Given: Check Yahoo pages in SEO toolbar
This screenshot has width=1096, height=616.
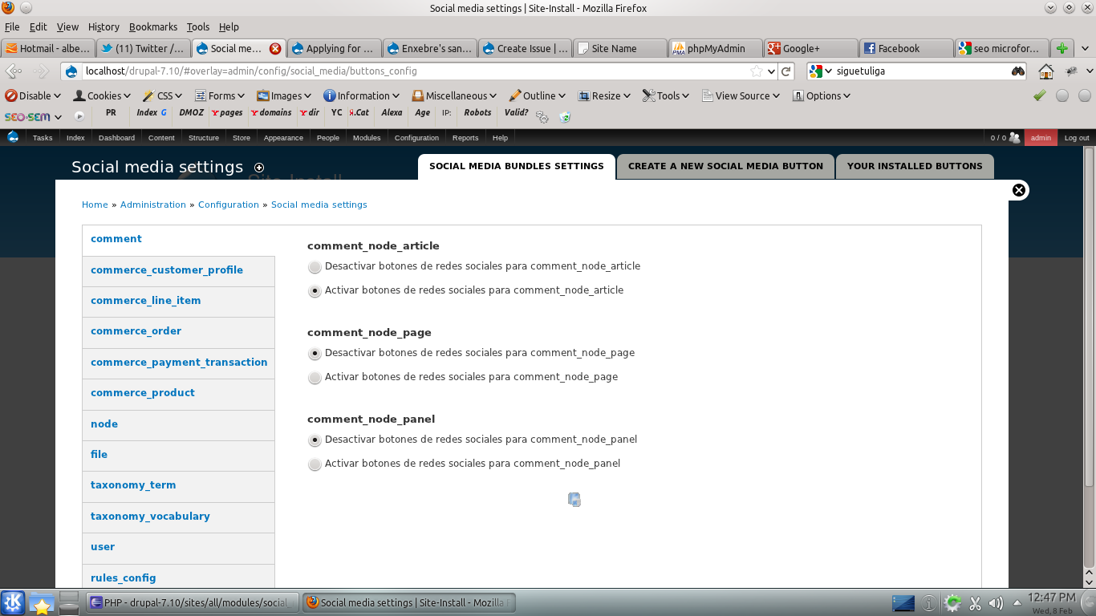Looking at the screenshot, I should click(x=227, y=113).
